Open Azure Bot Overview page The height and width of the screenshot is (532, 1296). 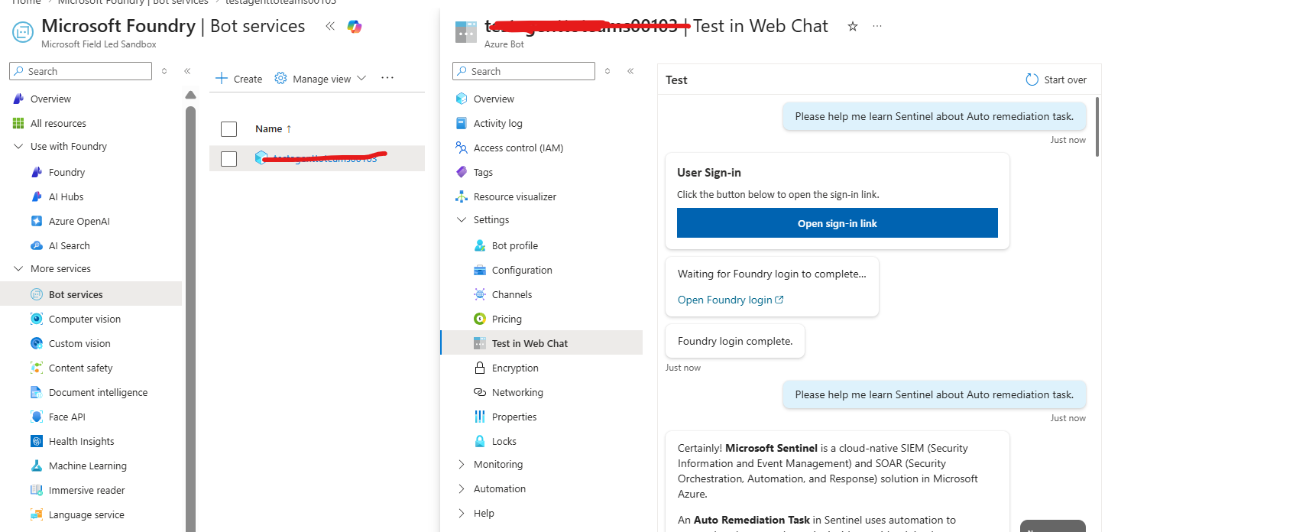tap(494, 99)
